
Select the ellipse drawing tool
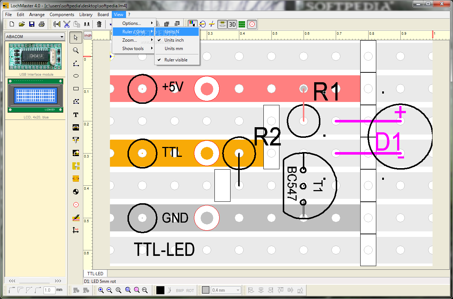76,76
